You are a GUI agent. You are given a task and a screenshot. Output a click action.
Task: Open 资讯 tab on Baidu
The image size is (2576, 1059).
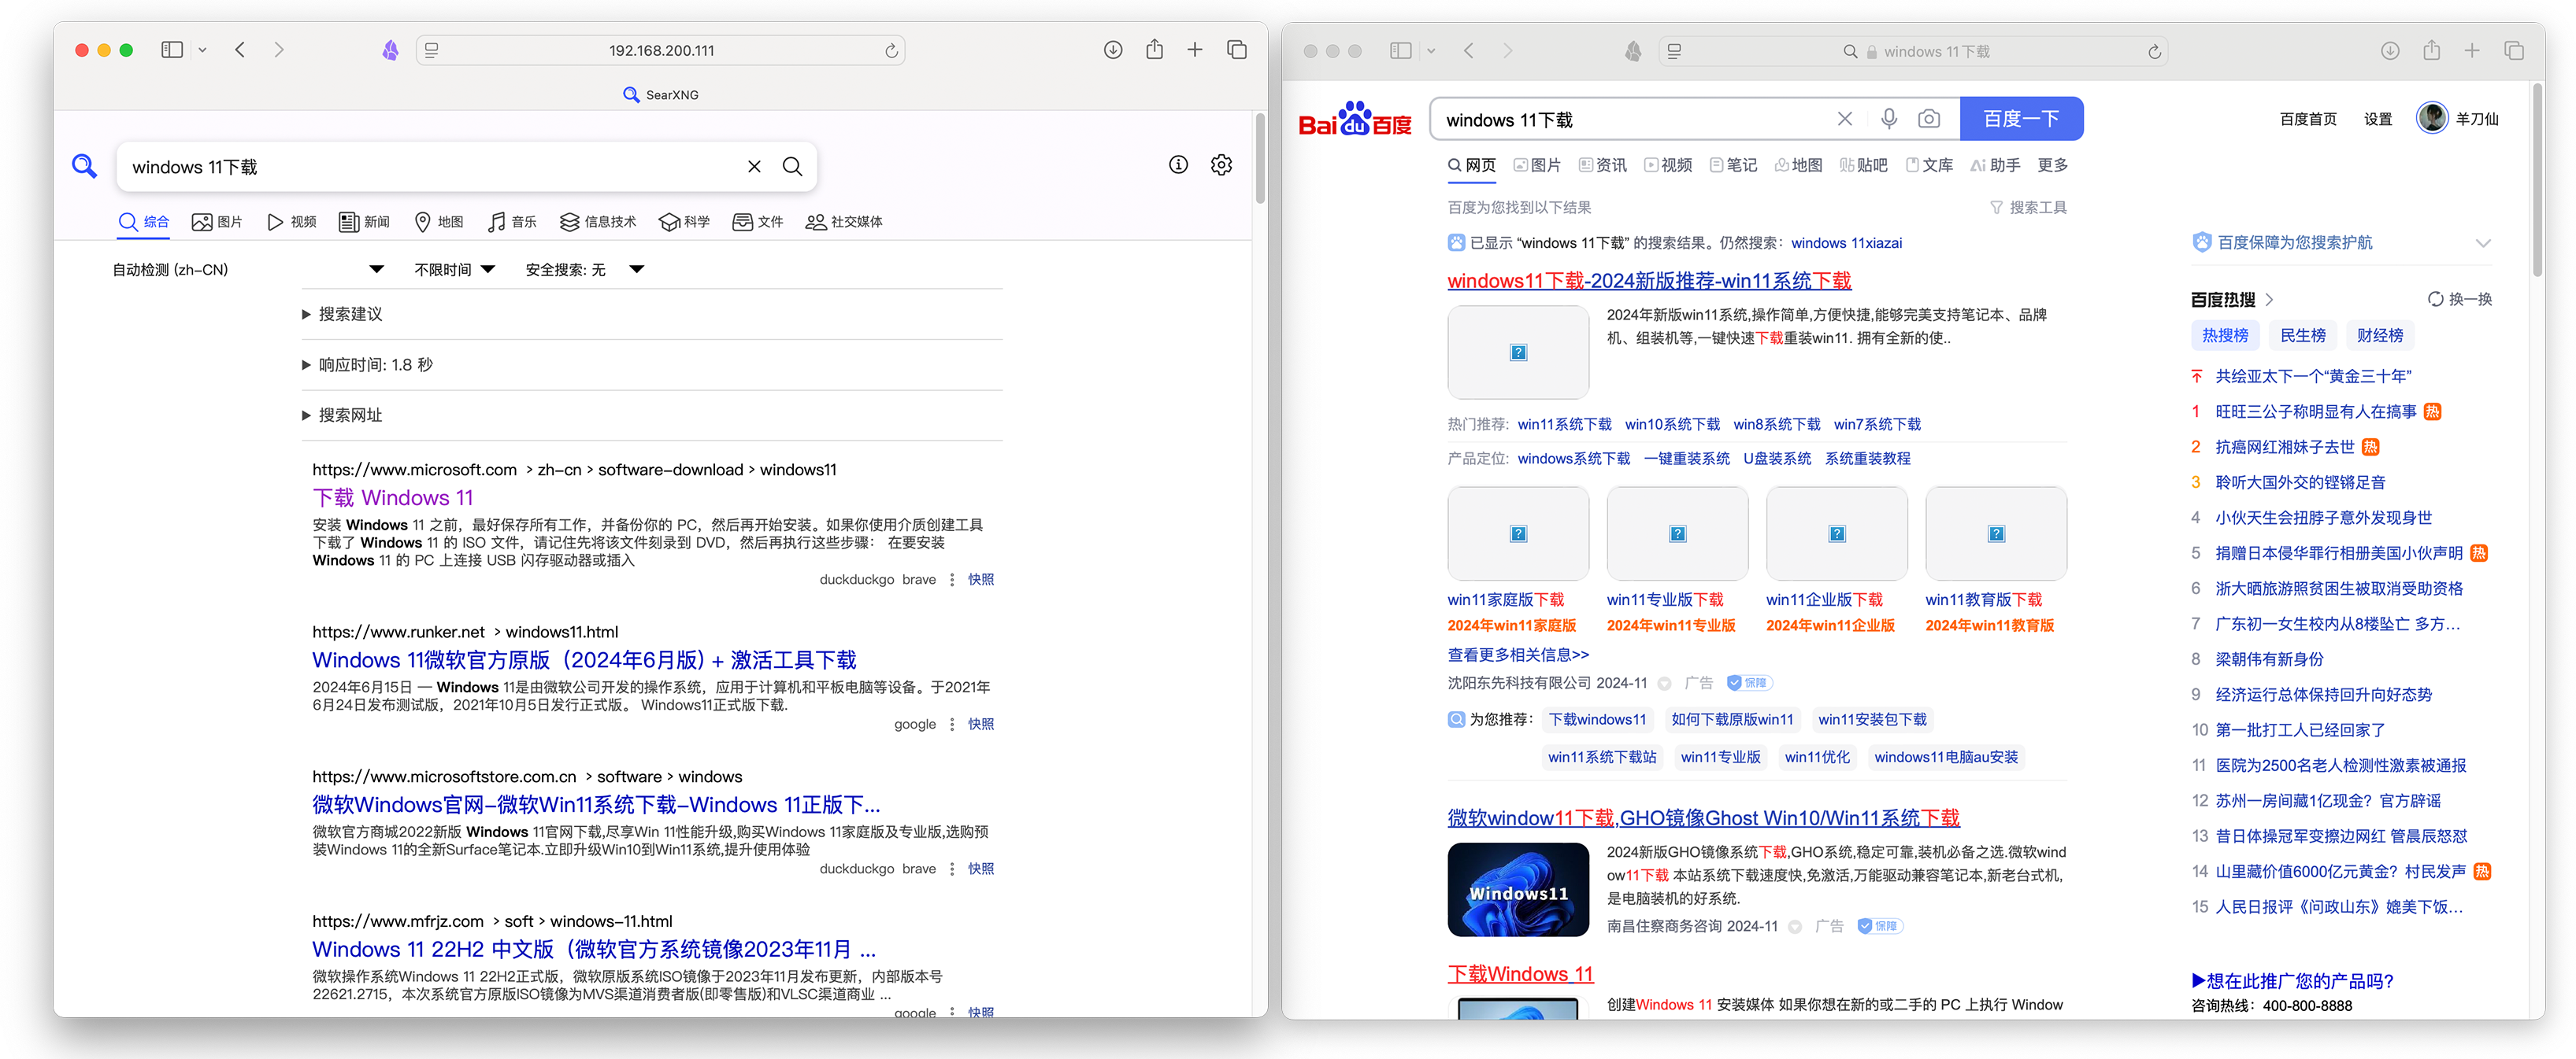click(x=1603, y=165)
